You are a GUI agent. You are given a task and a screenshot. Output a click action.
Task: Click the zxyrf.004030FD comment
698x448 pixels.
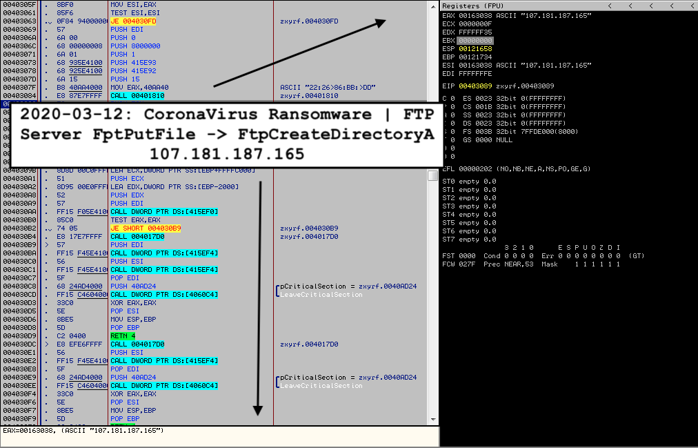309,21
